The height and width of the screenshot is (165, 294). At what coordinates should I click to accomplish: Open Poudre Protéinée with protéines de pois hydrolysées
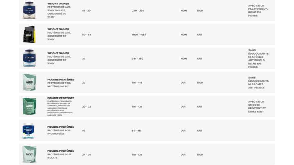coord(61,127)
